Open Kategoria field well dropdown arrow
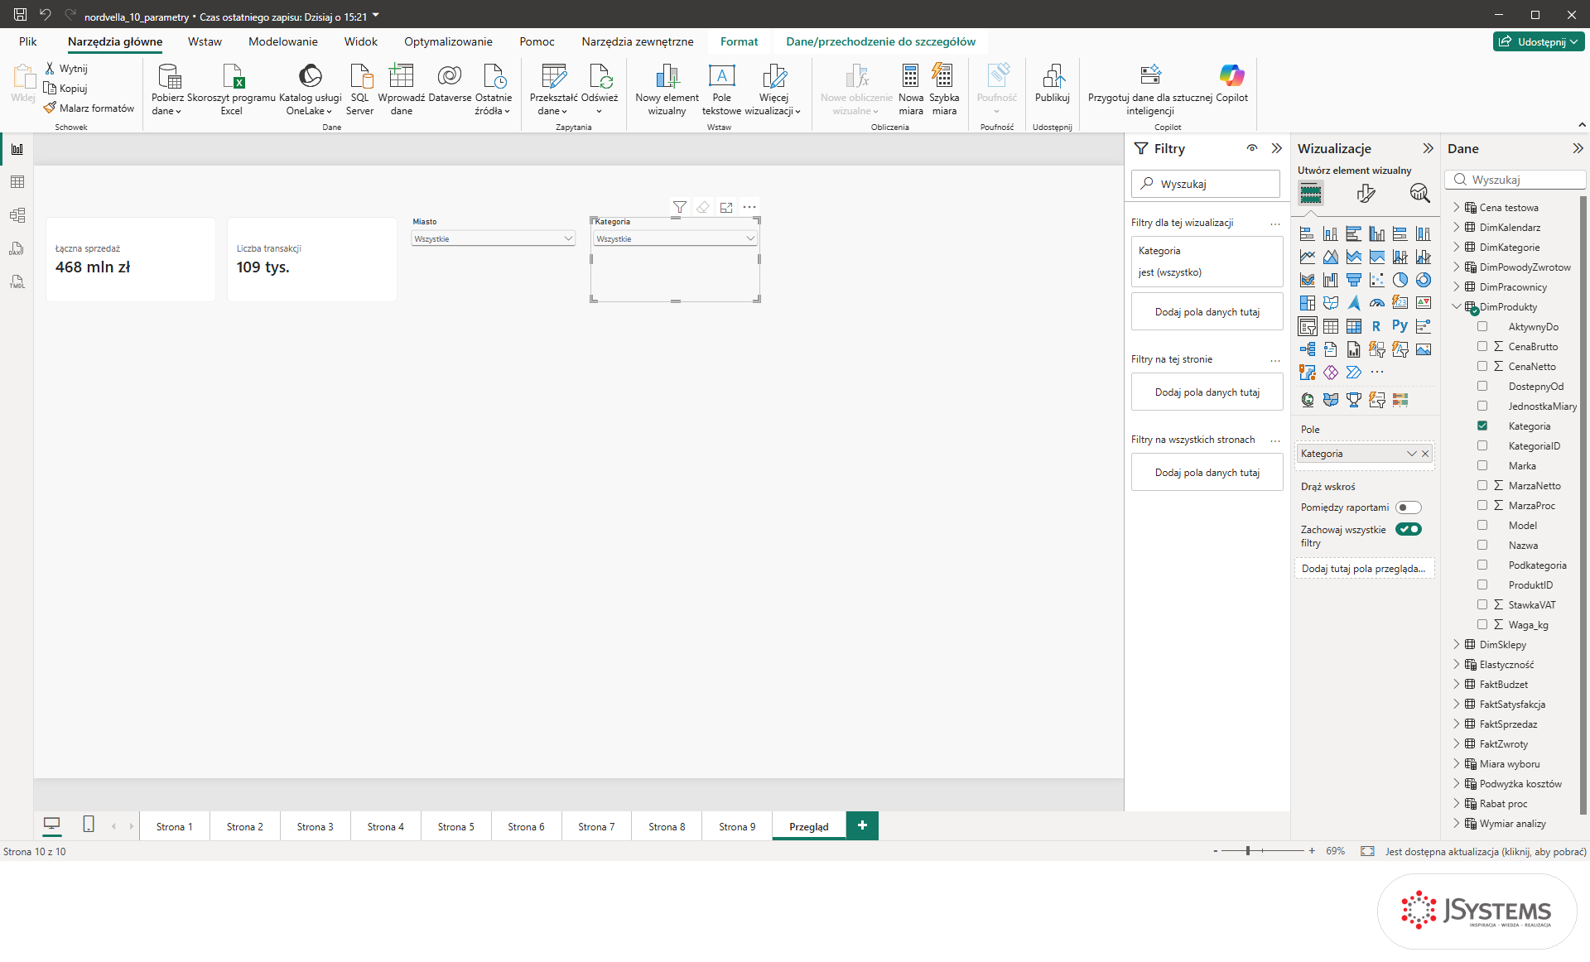Screen dimensions: 1590x962 coord(1411,454)
